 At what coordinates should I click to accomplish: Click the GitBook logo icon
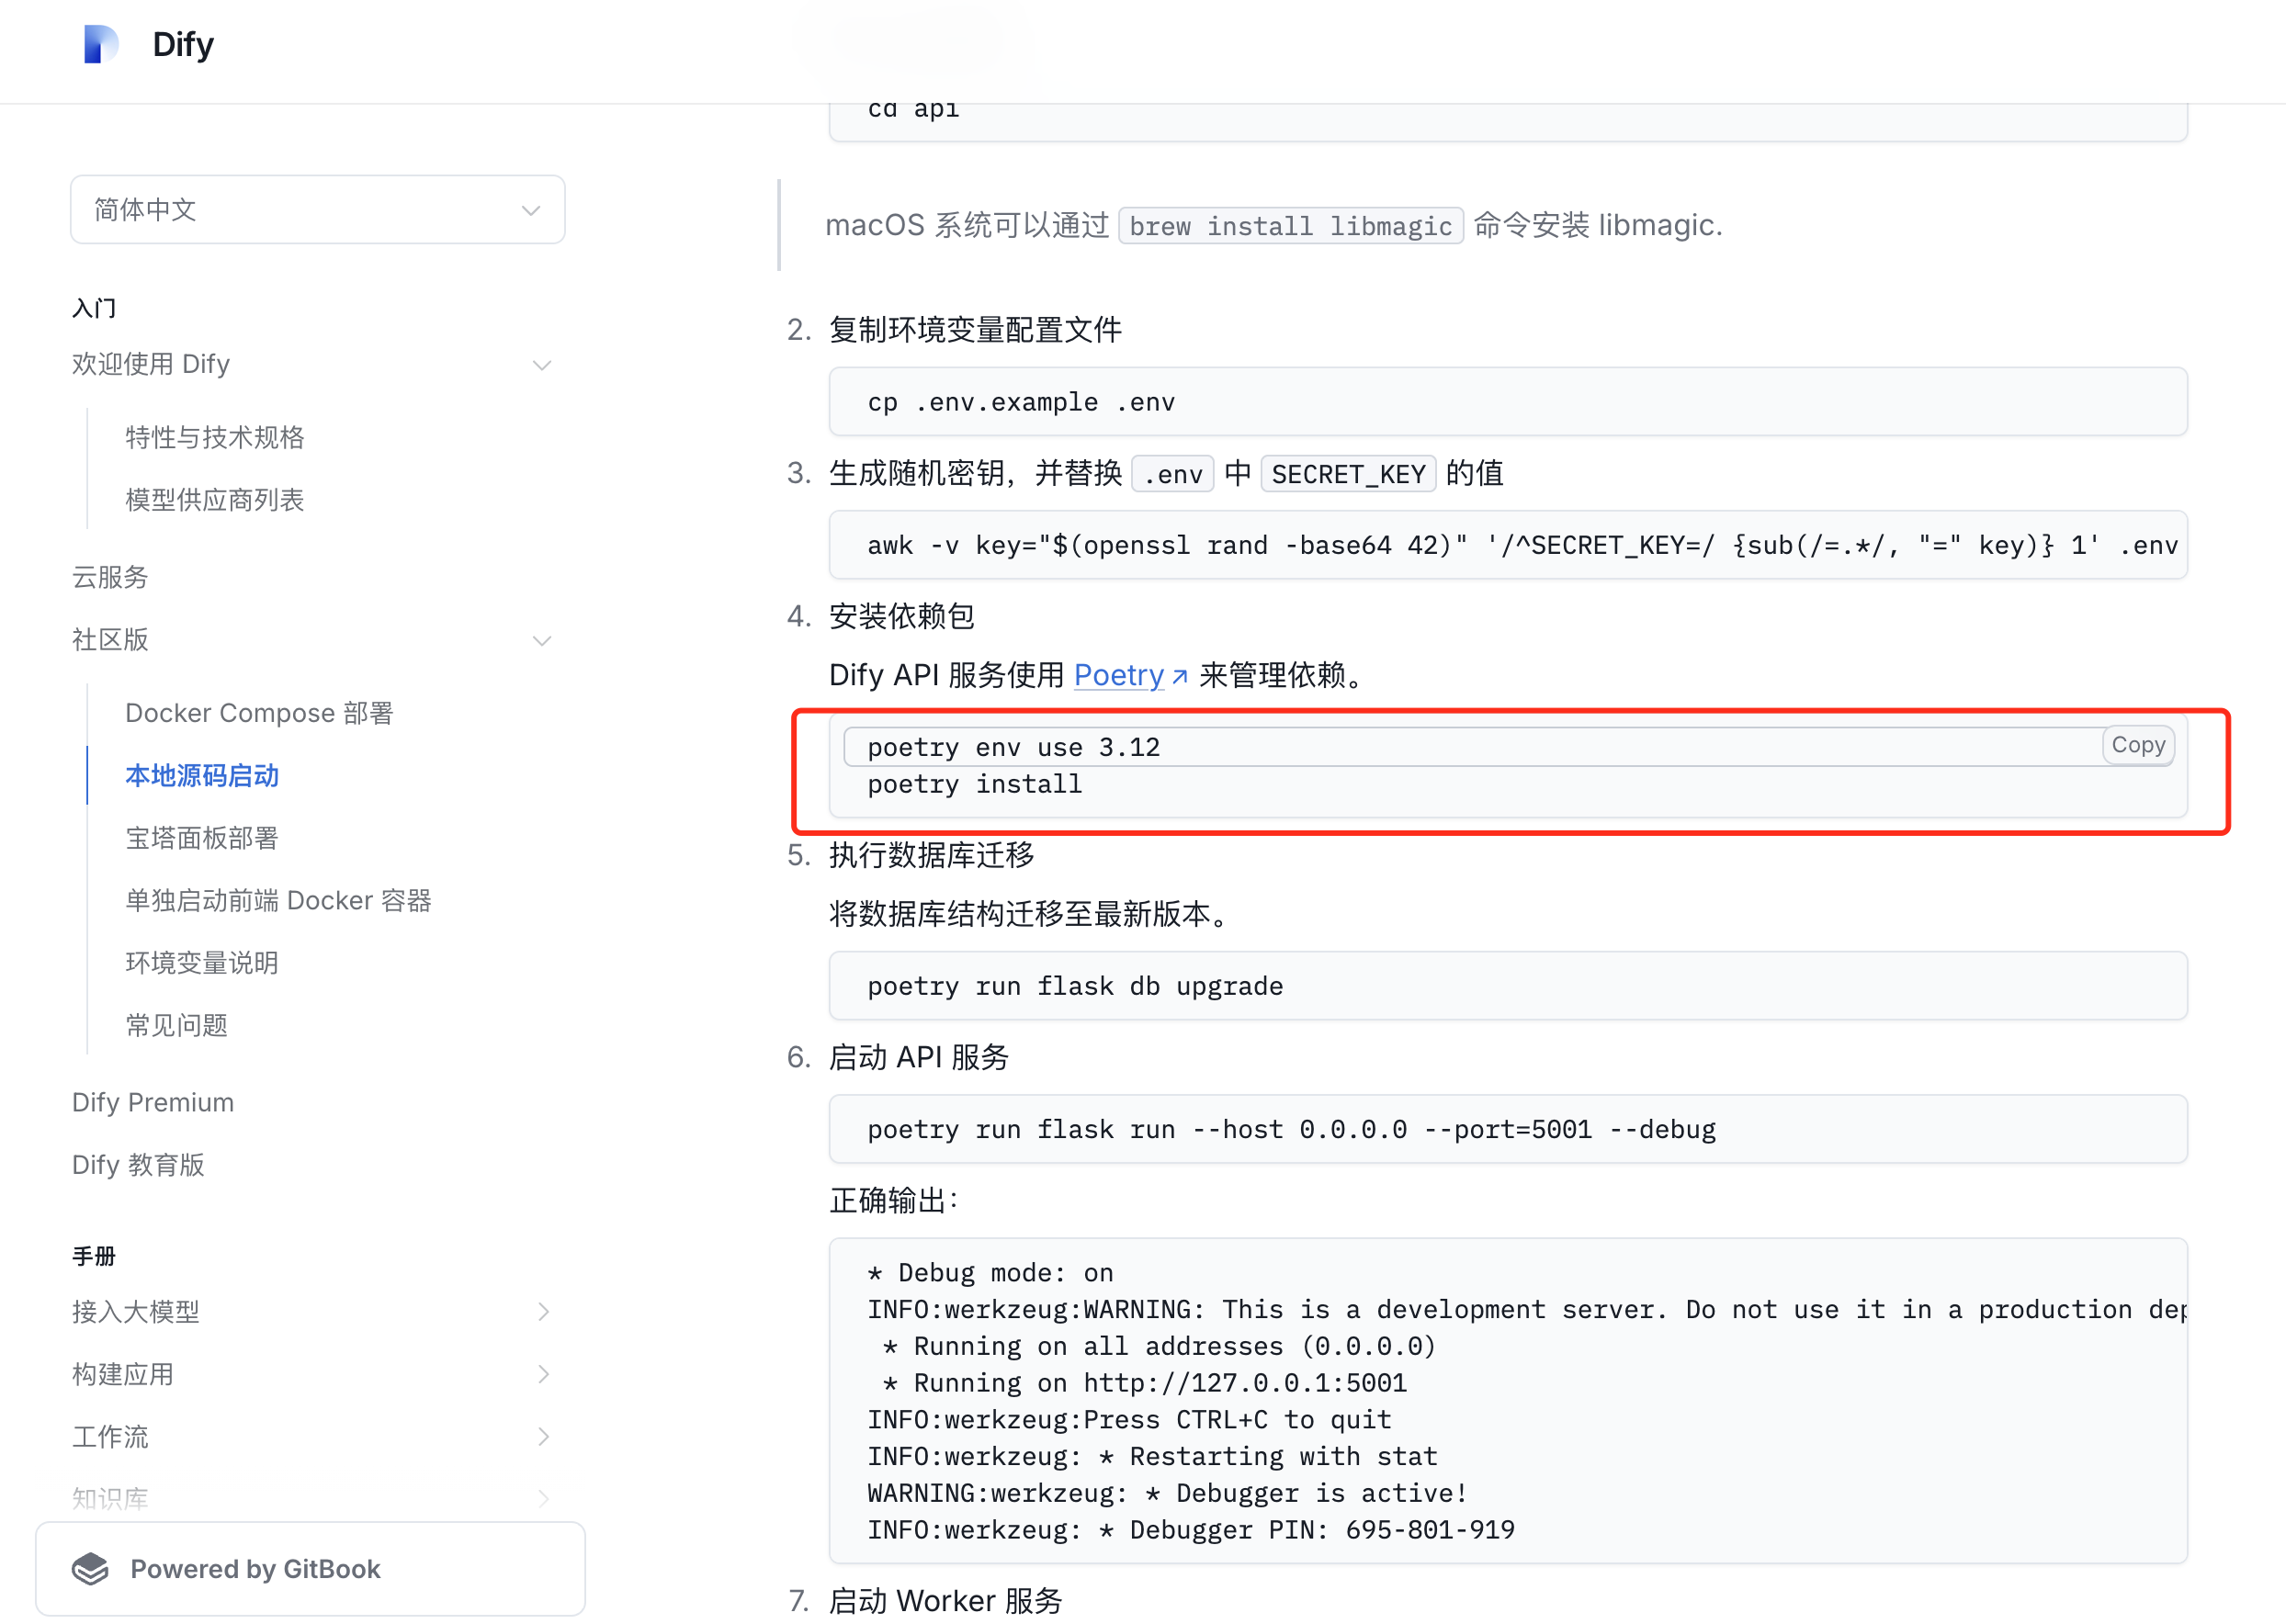(90, 1569)
